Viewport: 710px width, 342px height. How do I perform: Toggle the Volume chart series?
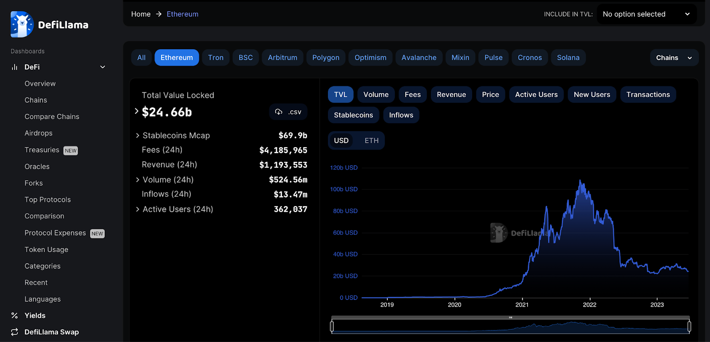[376, 94]
